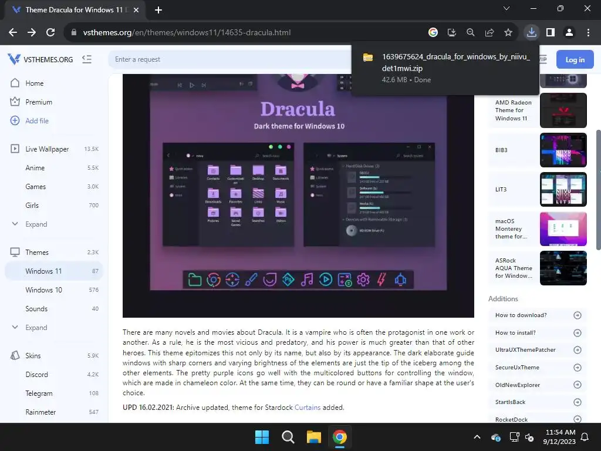The height and width of the screenshot is (451, 601).
Task: Open the AMD Radeon Theme thumbnail
Action: pos(563,110)
